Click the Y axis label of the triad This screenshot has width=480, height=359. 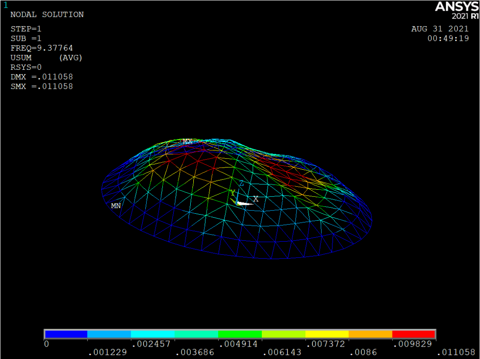pyautogui.click(x=232, y=193)
